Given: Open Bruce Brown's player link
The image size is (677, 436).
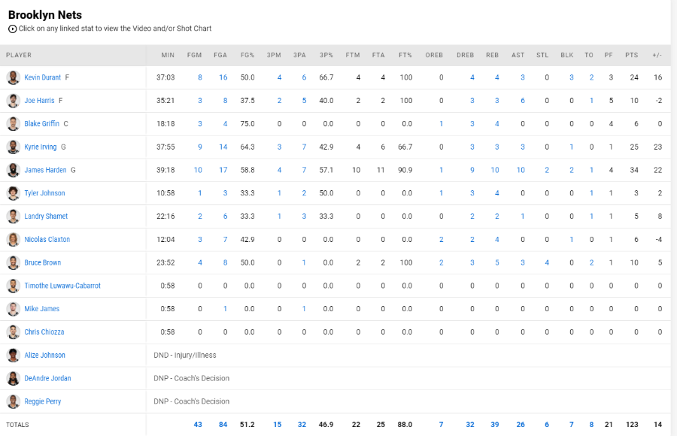Looking at the screenshot, I should pos(42,263).
